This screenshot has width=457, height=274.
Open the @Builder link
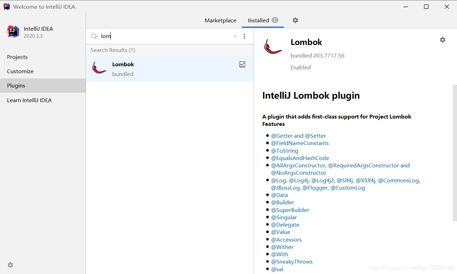coord(283,202)
